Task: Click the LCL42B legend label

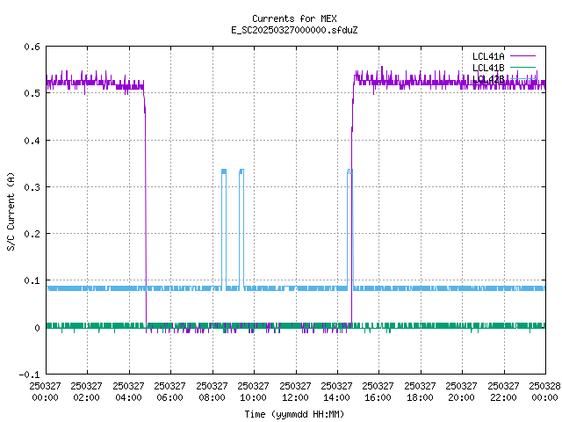Action: coord(488,79)
